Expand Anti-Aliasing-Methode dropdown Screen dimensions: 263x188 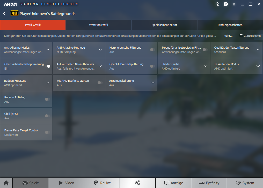[x=100, y=50]
